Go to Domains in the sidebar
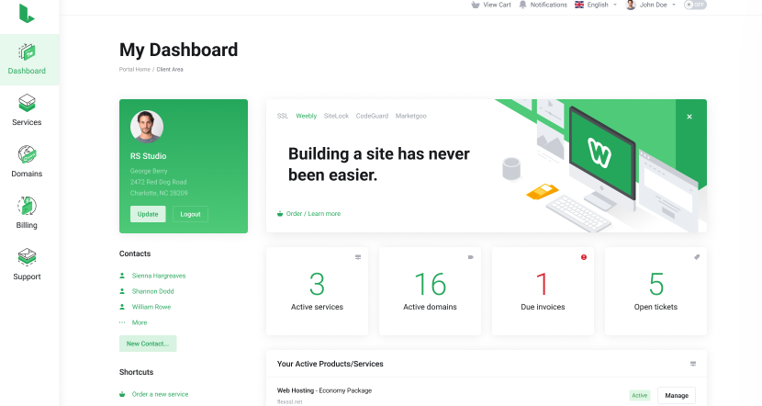Screen dimensions: 762x406 [x=27, y=154]
